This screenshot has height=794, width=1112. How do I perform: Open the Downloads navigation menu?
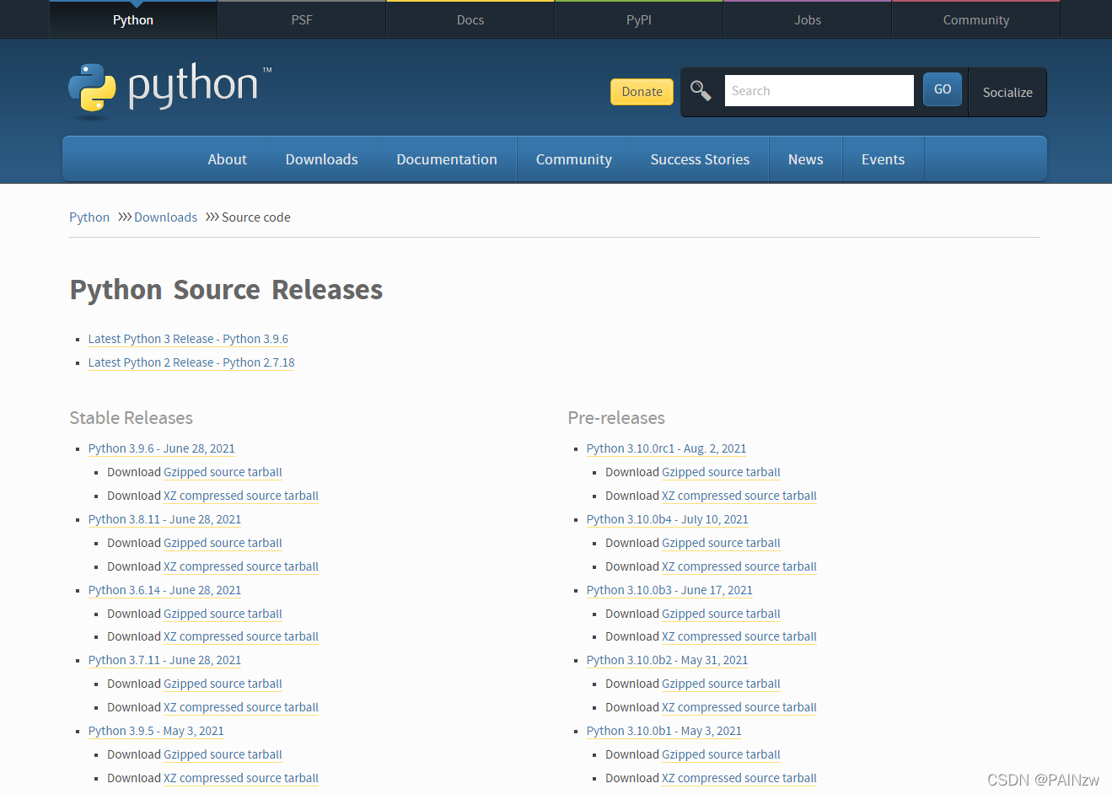click(x=322, y=159)
